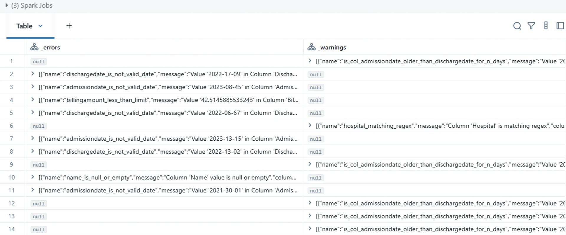Expand row 10 name_is_null_or_empty error

coord(33,177)
